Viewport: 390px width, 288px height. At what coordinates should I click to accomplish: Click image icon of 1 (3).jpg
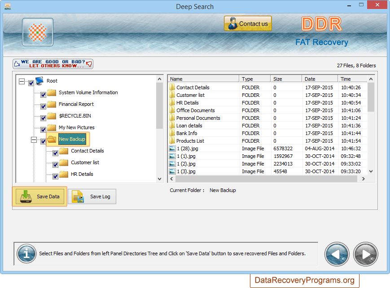click(x=172, y=171)
